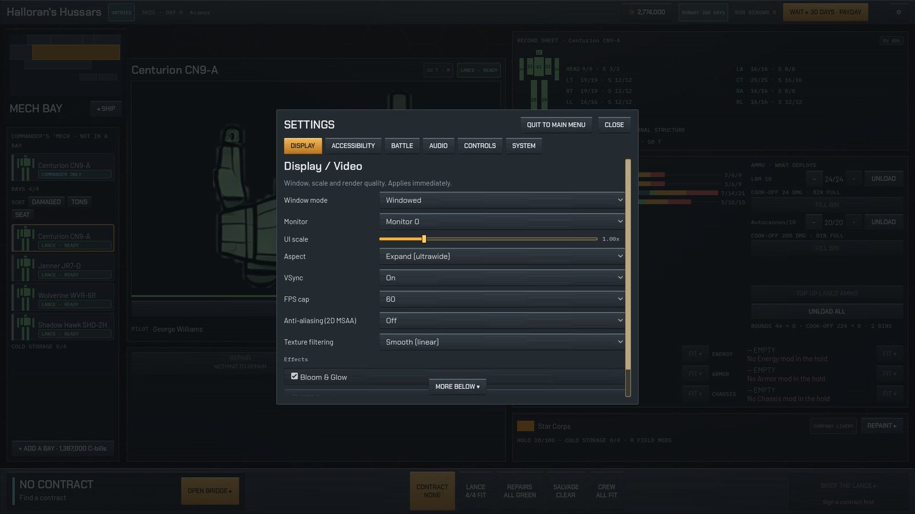Decrease LRM 10 ammo count
The width and height of the screenshot is (915, 514).
814,179
